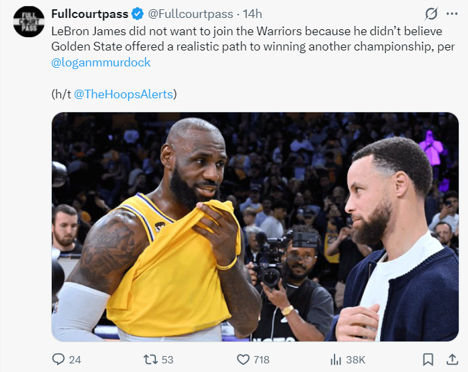Reply to the post via comment icon

coord(58,359)
